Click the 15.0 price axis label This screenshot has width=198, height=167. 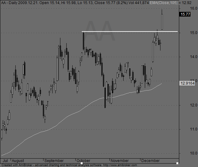pos(194,33)
